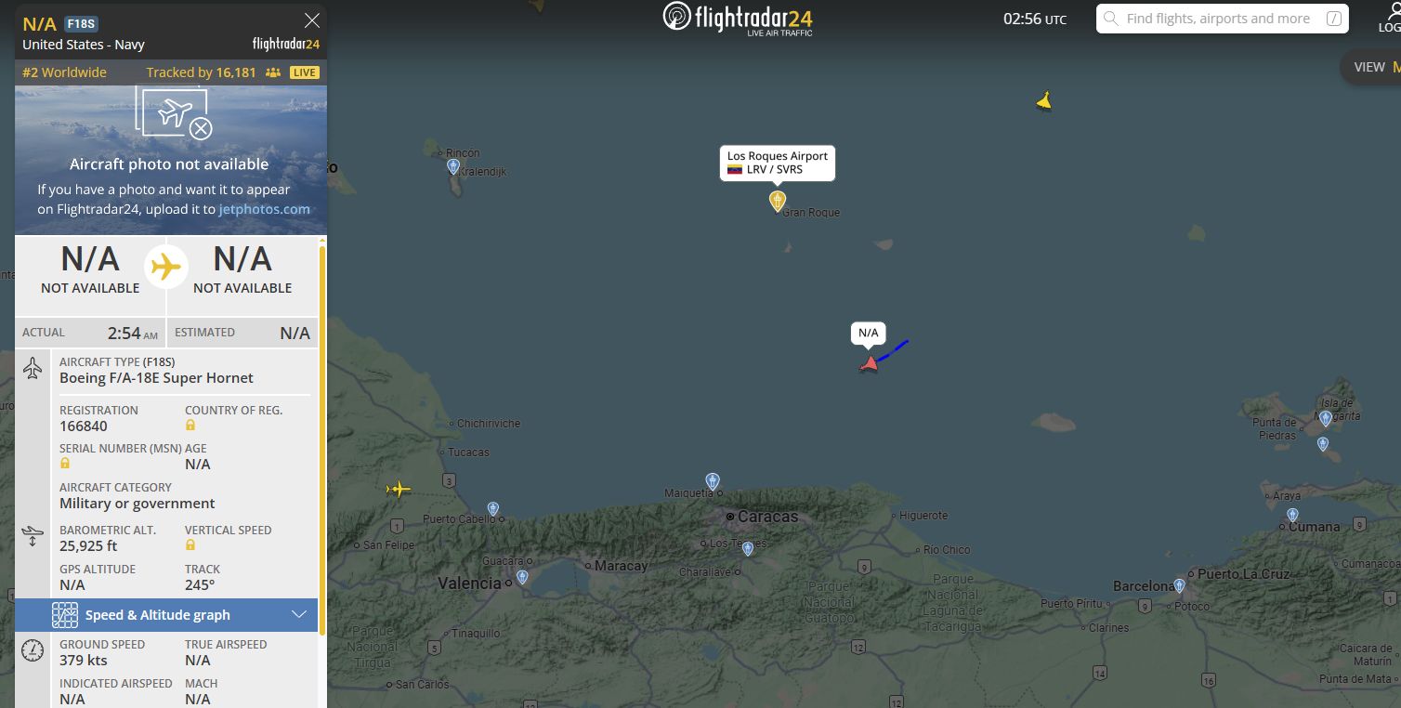The width and height of the screenshot is (1401, 708).
Task: Click the blue airport pin on Isla de Margarita
Action: [x=1326, y=418]
